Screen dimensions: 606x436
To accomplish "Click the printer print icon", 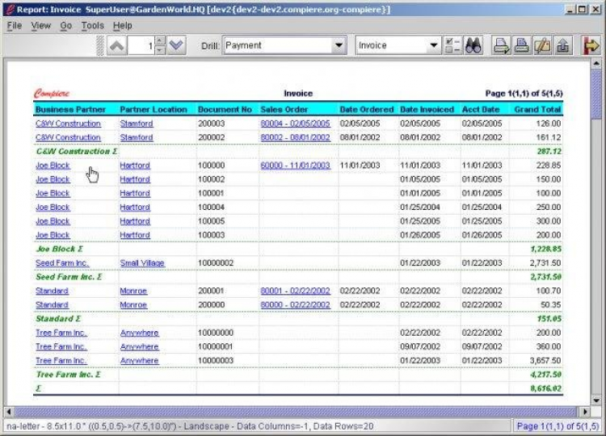I will click(x=522, y=45).
